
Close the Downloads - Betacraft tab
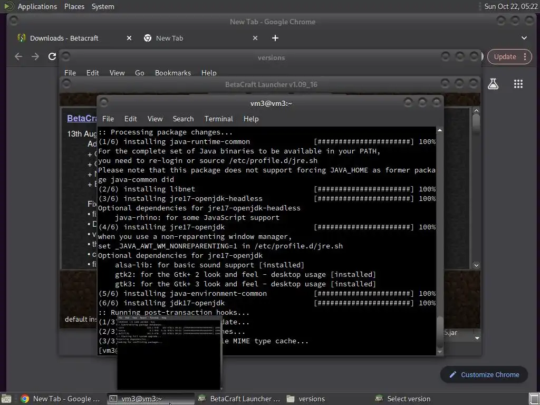(x=129, y=38)
